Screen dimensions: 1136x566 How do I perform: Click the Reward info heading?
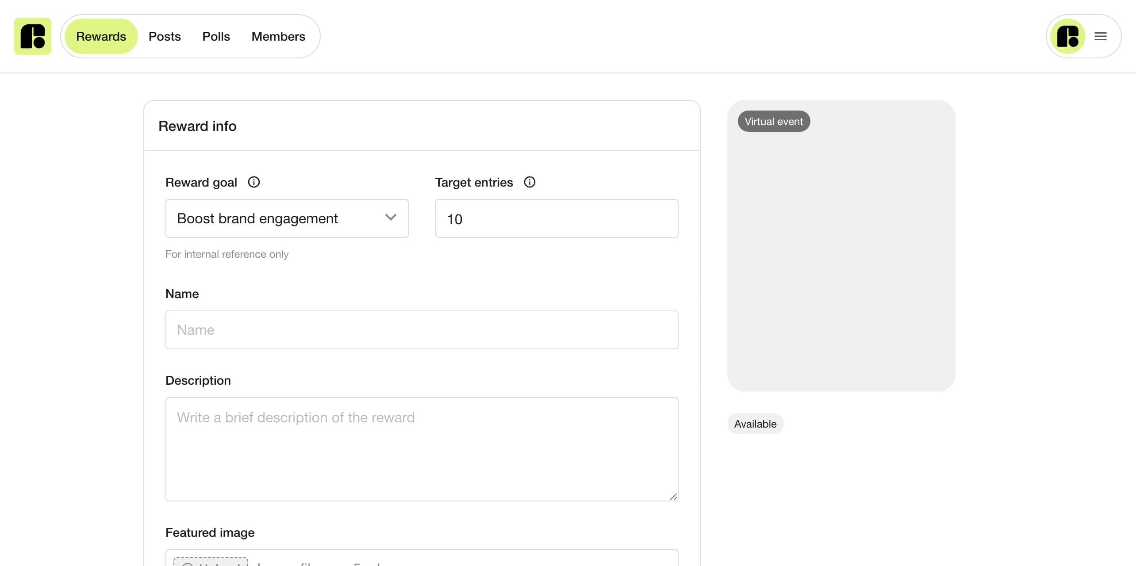tap(197, 126)
